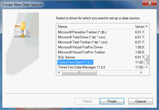The width and height of the screenshot is (159, 110).
Task: Cancel the data source creation
Action: (140, 101)
